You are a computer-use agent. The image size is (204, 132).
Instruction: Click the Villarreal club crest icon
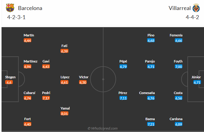pyautogui.click(x=196, y=8)
